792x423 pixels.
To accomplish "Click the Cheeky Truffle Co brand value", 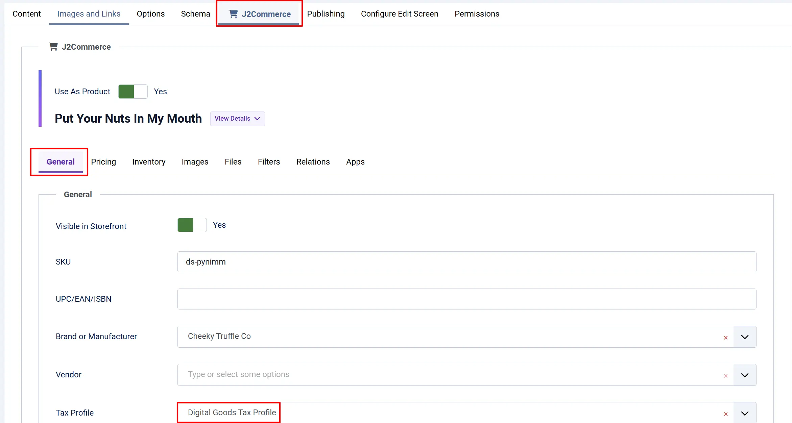I will coord(219,336).
